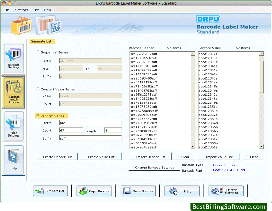Screen dimensions: 272x211
Task: Open the File menu
Action: (x=7, y=10)
